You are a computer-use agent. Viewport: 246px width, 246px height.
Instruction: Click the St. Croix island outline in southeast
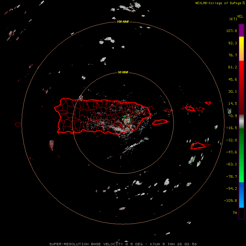coord(198,146)
